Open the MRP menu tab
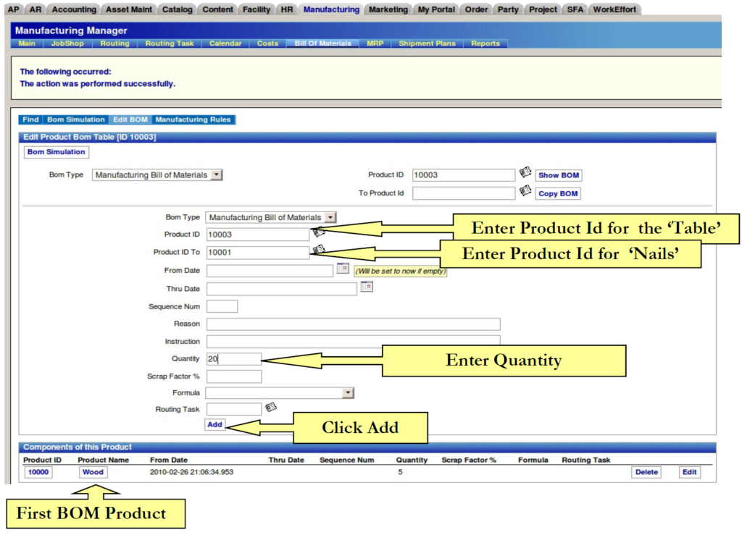Image resolution: width=742 pixels, height=535 pixels. (375, 43)
